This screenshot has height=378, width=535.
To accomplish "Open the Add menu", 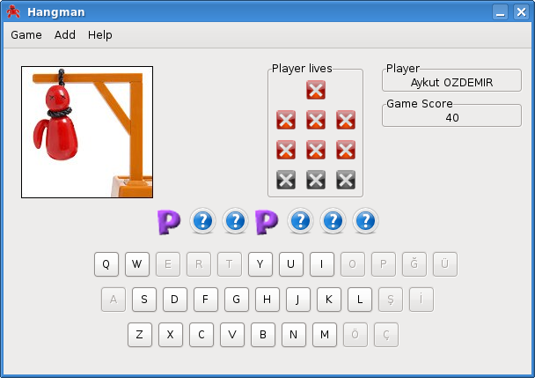I will (65, 35).
